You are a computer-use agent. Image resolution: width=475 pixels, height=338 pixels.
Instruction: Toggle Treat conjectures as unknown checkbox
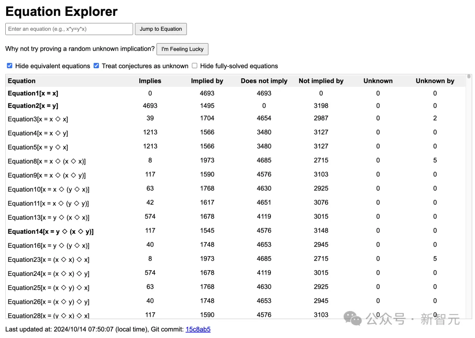[x=96, y=66]
